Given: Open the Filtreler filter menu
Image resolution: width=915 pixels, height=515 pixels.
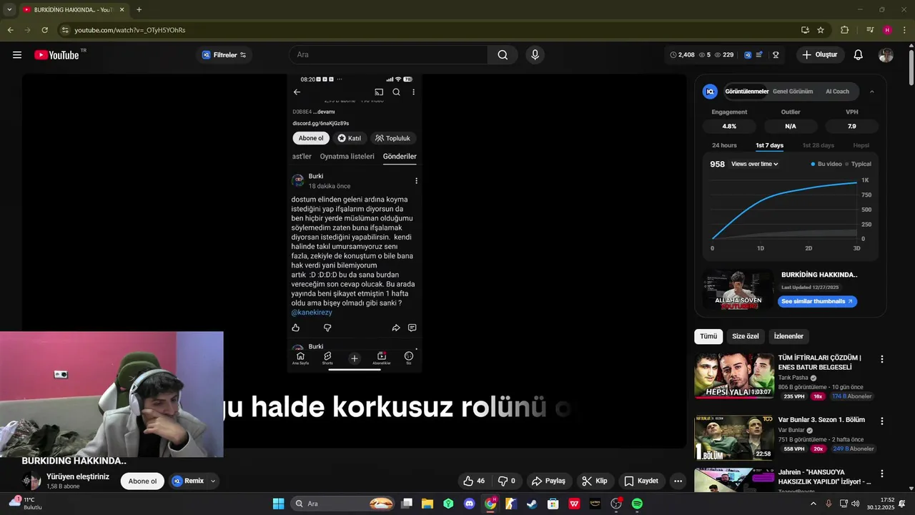Looking at the screenshot, I should [x=224, y=55].
